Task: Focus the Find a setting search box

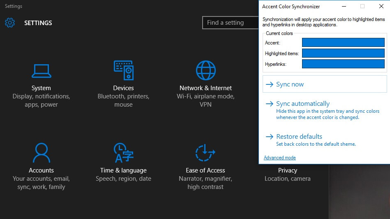Action: coord(231,23)
